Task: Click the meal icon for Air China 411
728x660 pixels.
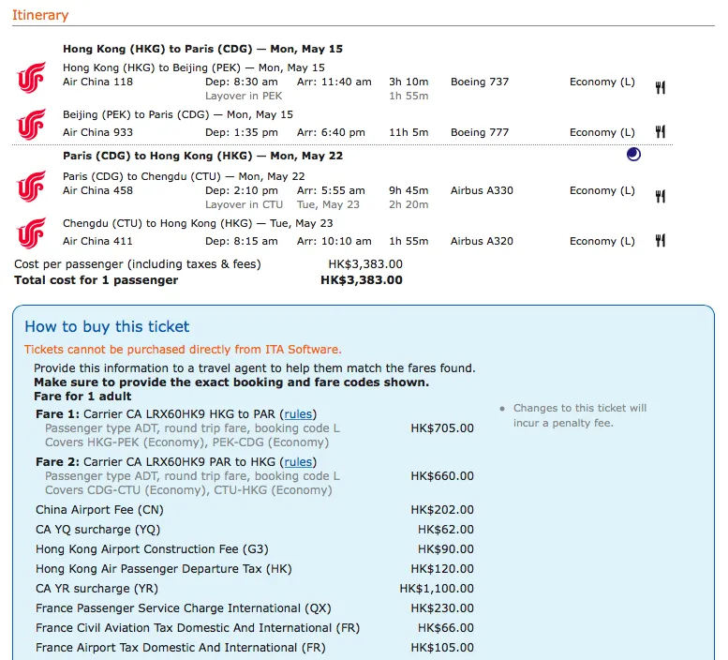Action: [x=661, y=240]
